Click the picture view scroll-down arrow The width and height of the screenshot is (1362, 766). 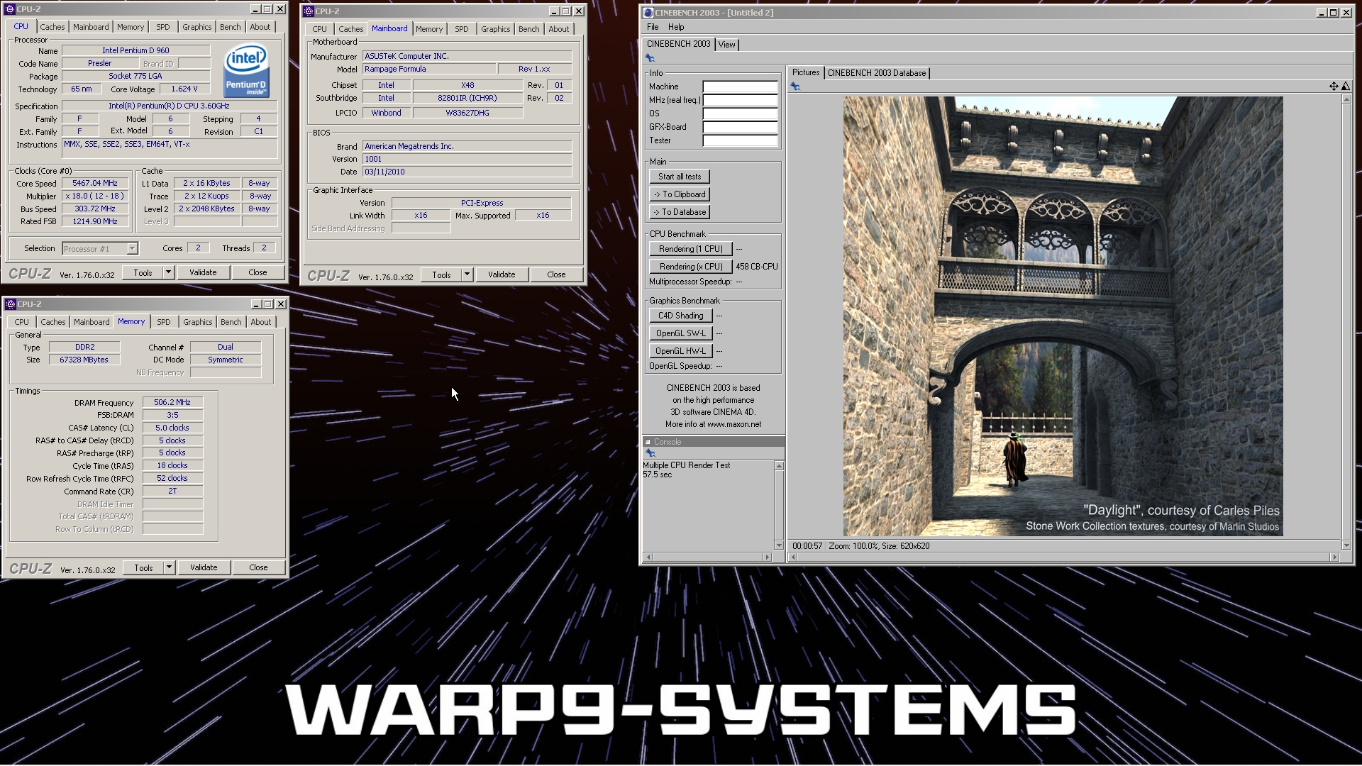pos(1346,545)
